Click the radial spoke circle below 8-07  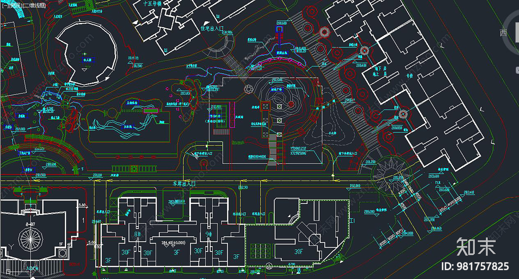click(x=30, y=239)
